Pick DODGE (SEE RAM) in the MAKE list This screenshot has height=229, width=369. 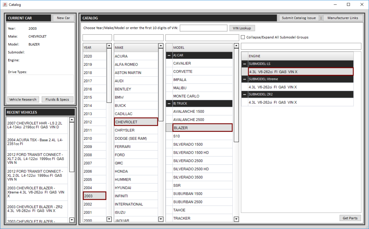[x=136, y=139]
